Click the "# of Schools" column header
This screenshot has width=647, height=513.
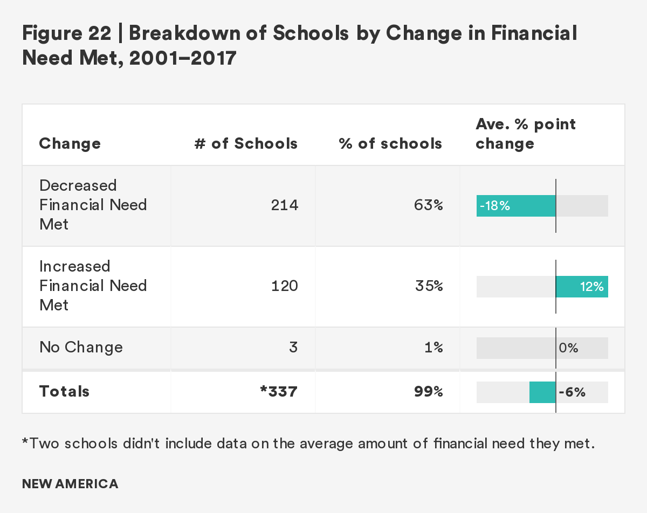(246, 143)
